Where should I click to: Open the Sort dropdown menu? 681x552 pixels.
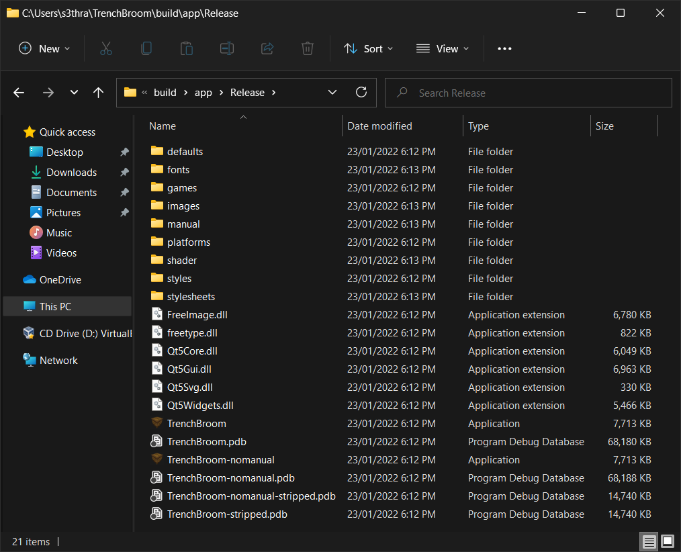click(368, 48)
